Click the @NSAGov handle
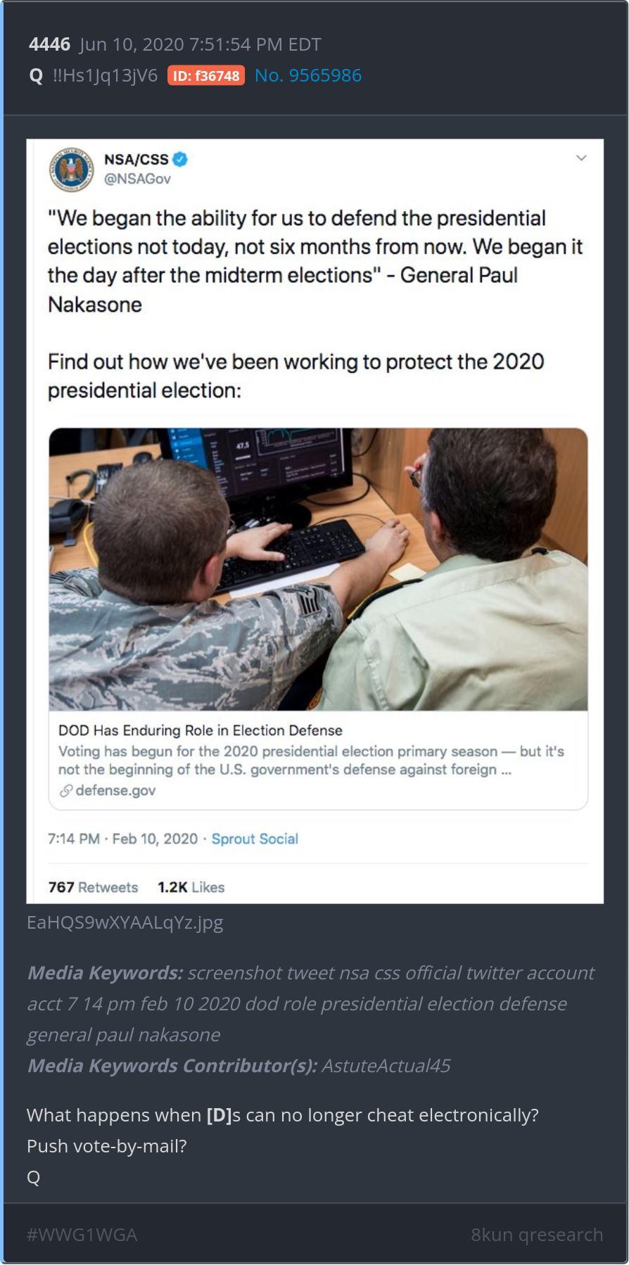 137,179
